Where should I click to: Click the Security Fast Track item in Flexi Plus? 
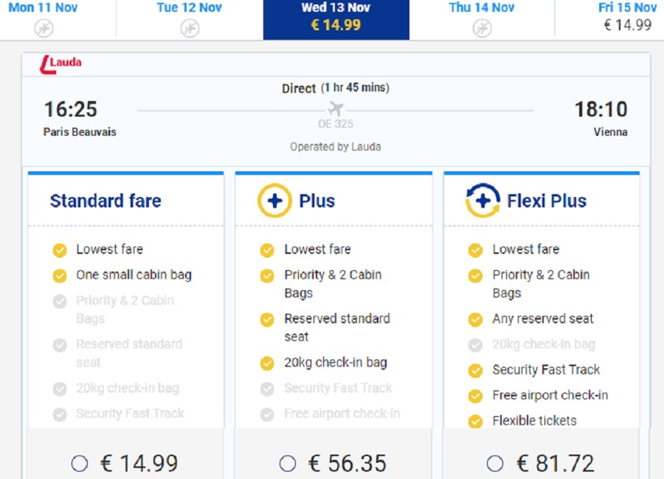[x=546, y=370]
